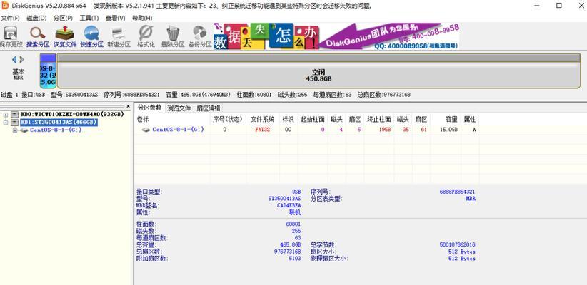Viewport: 587px width, 285px height.
Task: Select CentOS-8-1-(G:) in disk tree
Action: (56, 130)
